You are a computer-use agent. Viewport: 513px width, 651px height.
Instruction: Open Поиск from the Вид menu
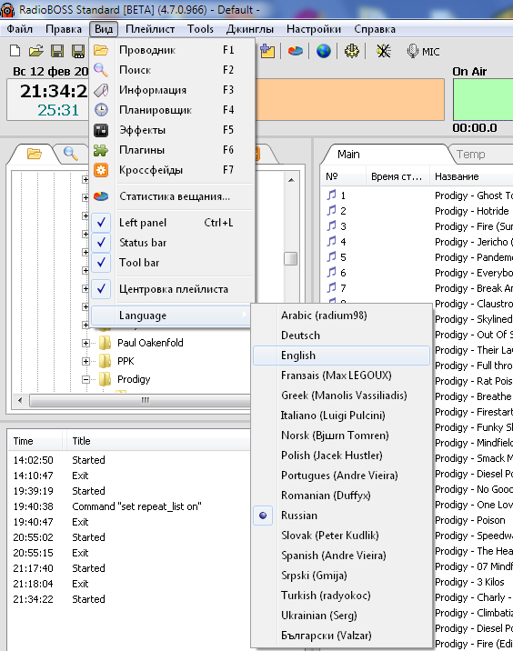(172, 70)
